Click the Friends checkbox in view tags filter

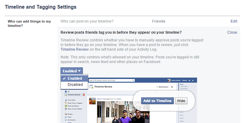[x=155, y=93]
